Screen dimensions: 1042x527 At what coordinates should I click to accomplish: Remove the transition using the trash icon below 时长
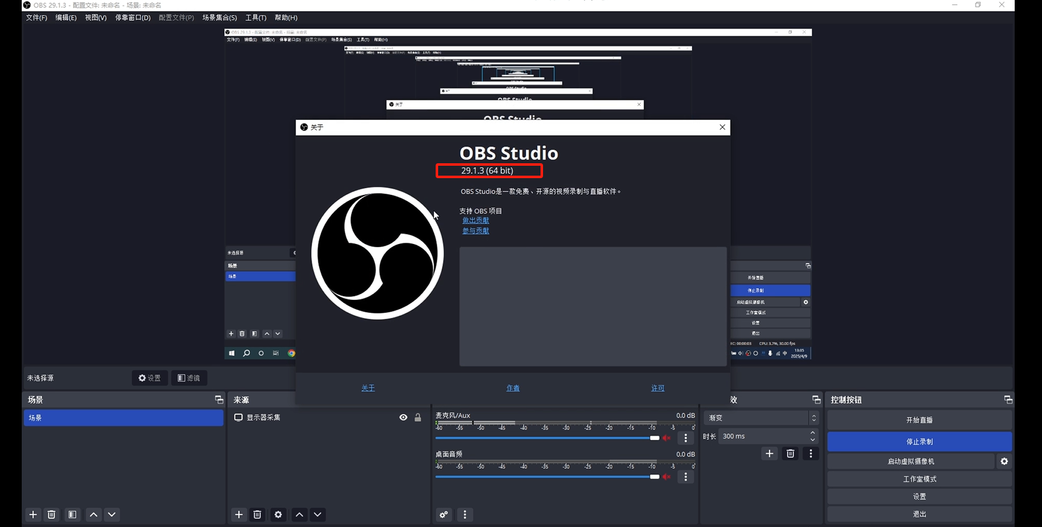(790, 454)
